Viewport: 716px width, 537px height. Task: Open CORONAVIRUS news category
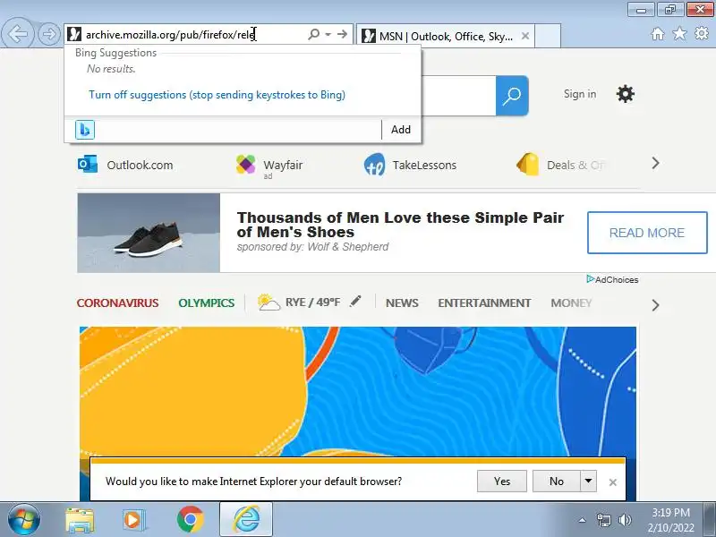click(x=117, y=303)
